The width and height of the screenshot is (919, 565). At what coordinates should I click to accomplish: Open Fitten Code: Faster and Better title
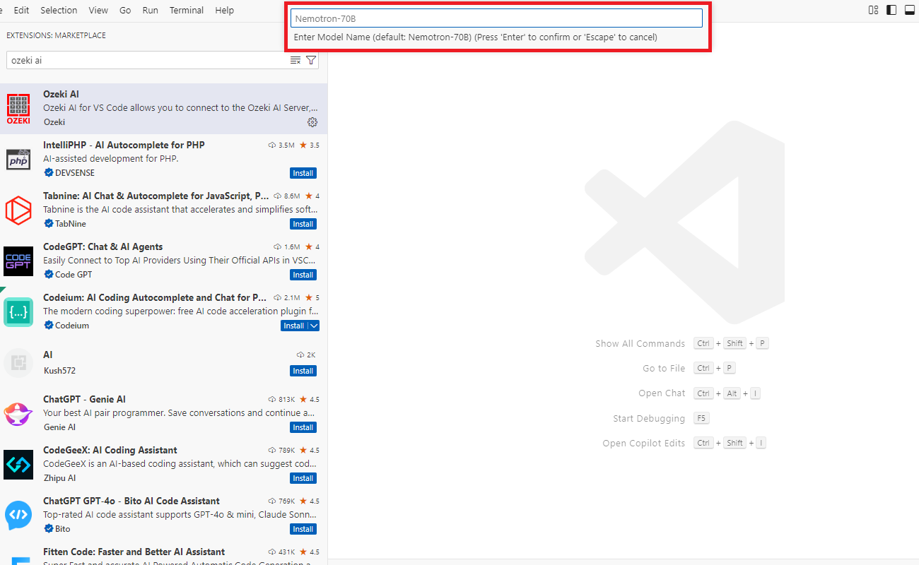(x=134, y=552)
